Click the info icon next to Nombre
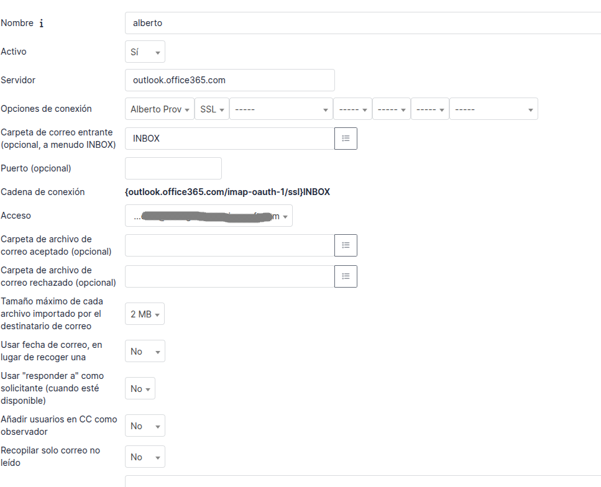The image size is (601, 487). coord(42,24)
